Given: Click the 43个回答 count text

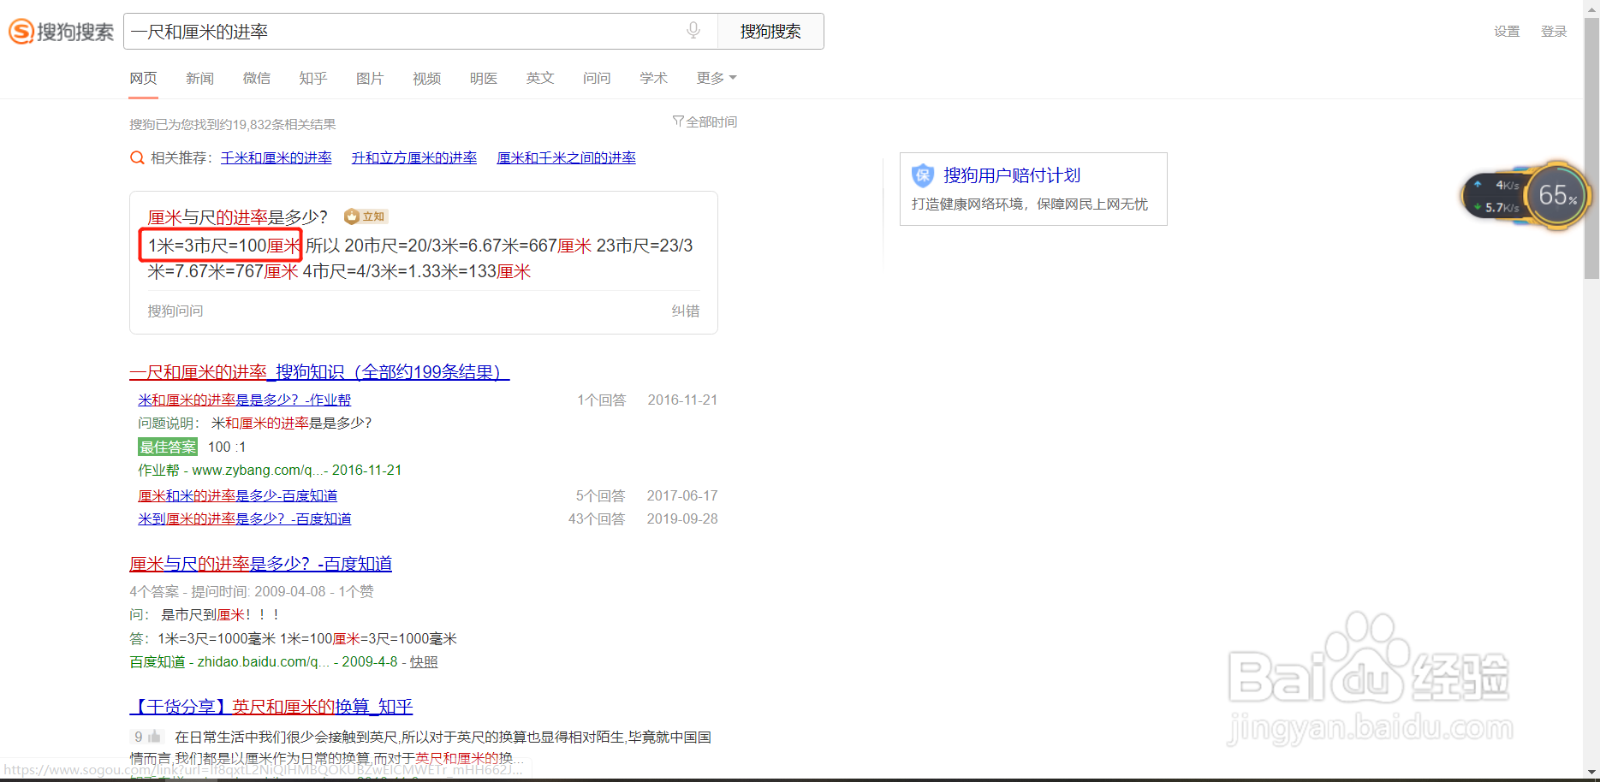Looking at the screenshot, I should coord(597,518).
